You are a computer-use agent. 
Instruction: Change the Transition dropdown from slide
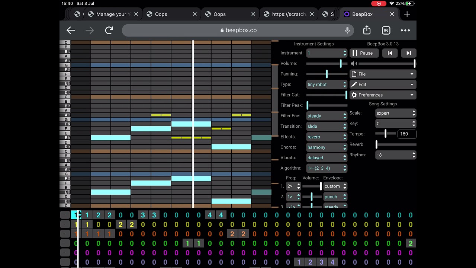click(x=327, y=126)
